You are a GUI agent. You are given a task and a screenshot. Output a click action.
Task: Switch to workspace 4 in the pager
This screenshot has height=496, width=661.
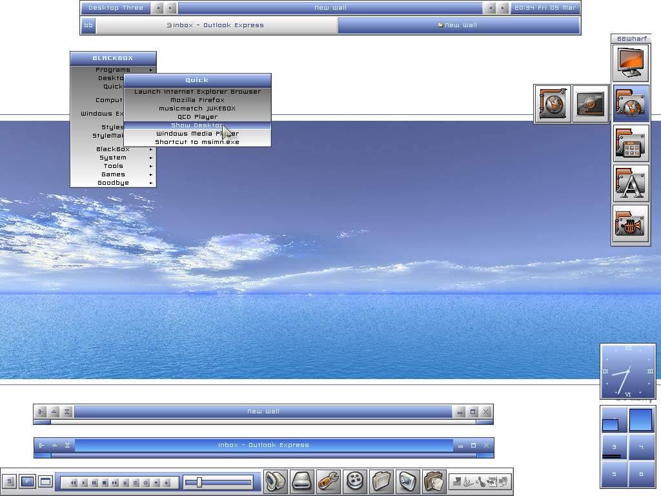click(640, 447)
